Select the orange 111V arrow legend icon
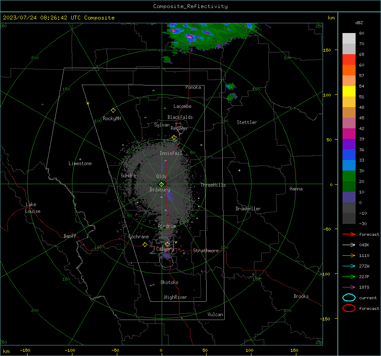This screenshot has width=381, height=356. (349, 255)
